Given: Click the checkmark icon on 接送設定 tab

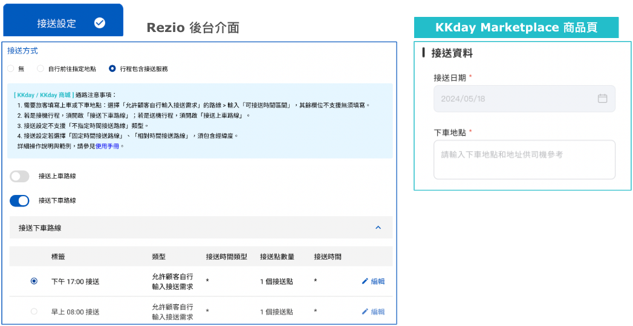Looking at the screenshot, I should [100, 23].
